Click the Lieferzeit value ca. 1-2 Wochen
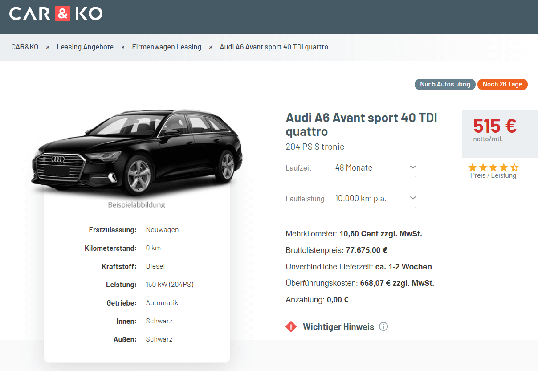This screenshot has height=371, width=538. [x=404, y=267]
